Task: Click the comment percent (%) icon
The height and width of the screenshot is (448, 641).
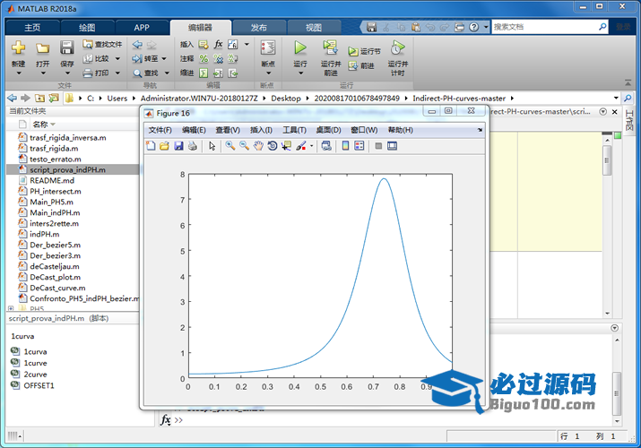Action: click(x=204, y=59)
